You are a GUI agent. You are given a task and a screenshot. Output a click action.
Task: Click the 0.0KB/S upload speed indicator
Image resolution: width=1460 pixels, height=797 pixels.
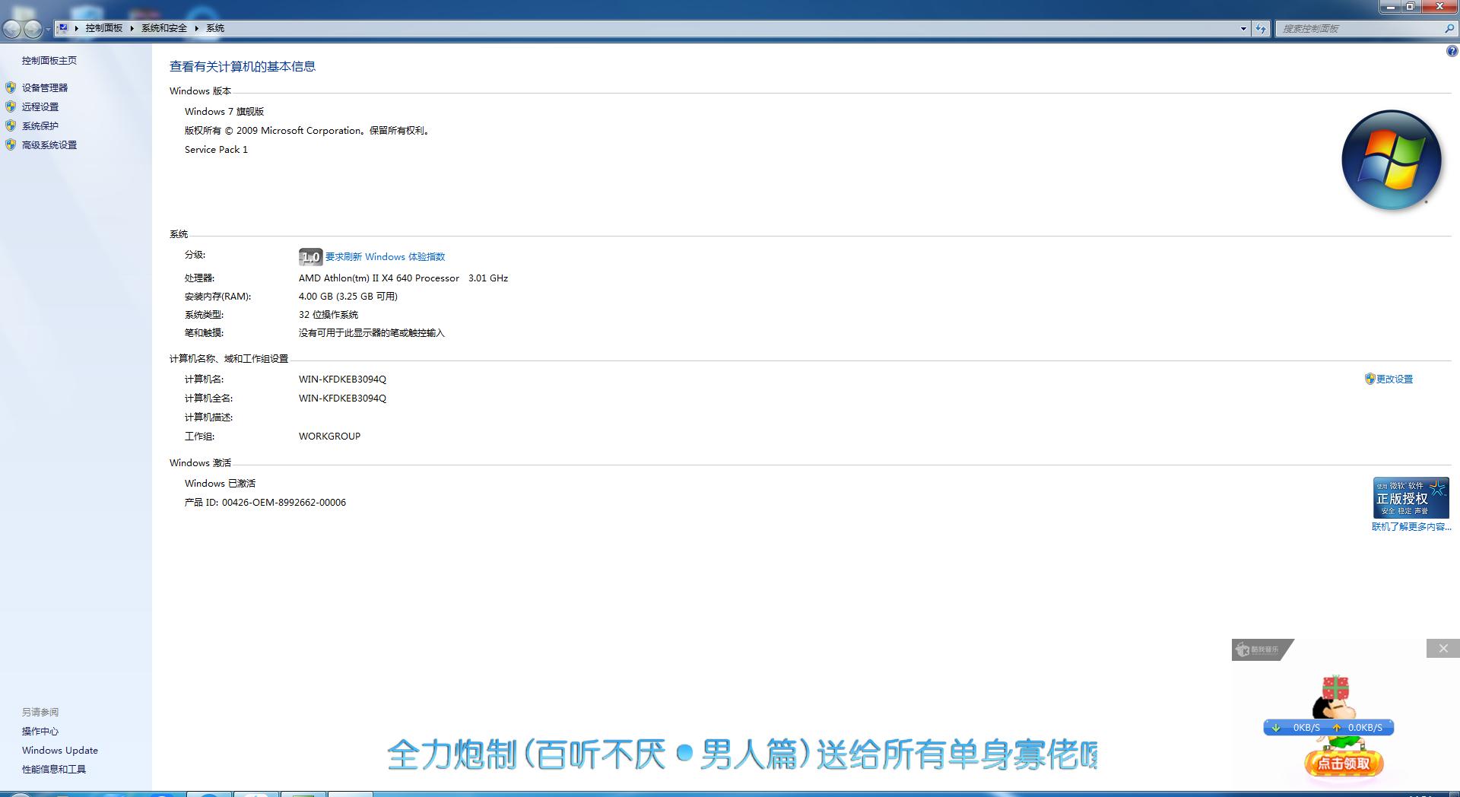(x=1358, y=728)
